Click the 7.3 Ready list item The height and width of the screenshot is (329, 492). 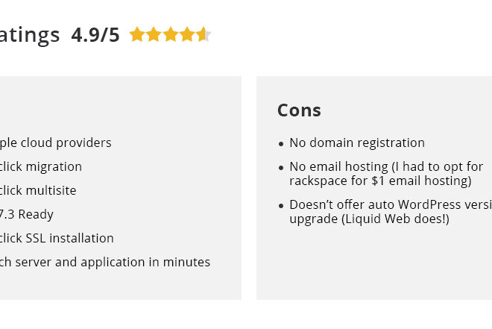[x=27, y=214]
